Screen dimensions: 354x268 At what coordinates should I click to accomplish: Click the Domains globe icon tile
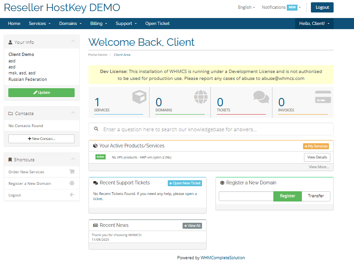coord(200,97)
